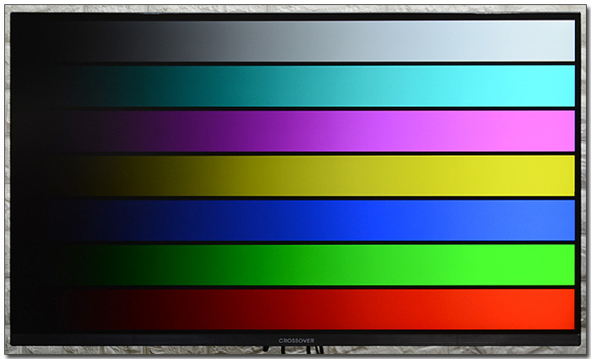The height and width of the screenshot is (359, 591).
Task: Click the yellow gradient bar
Action: [294, 176]
